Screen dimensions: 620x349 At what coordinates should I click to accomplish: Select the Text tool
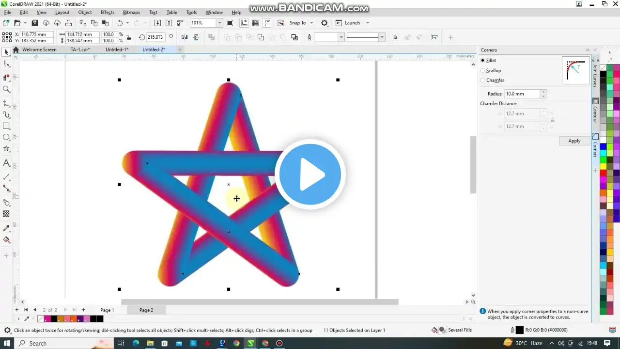point(6,163)
